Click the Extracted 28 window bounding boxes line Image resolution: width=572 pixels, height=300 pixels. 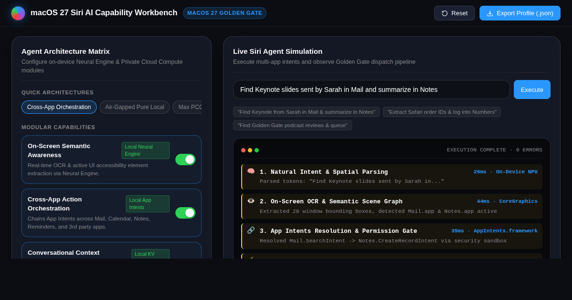378,211
